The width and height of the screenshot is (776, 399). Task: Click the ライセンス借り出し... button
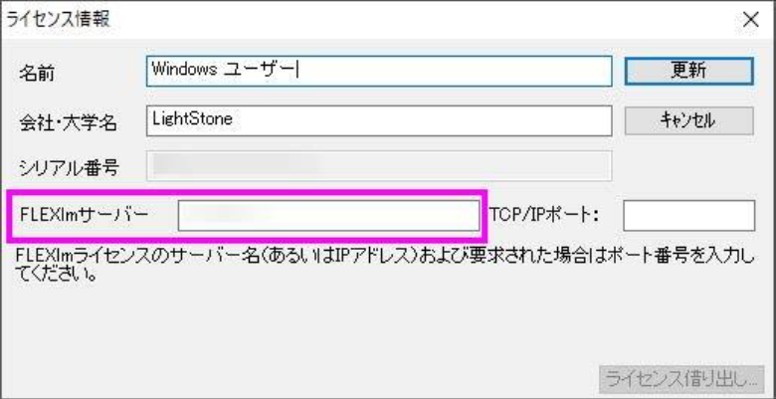point(679,378)
